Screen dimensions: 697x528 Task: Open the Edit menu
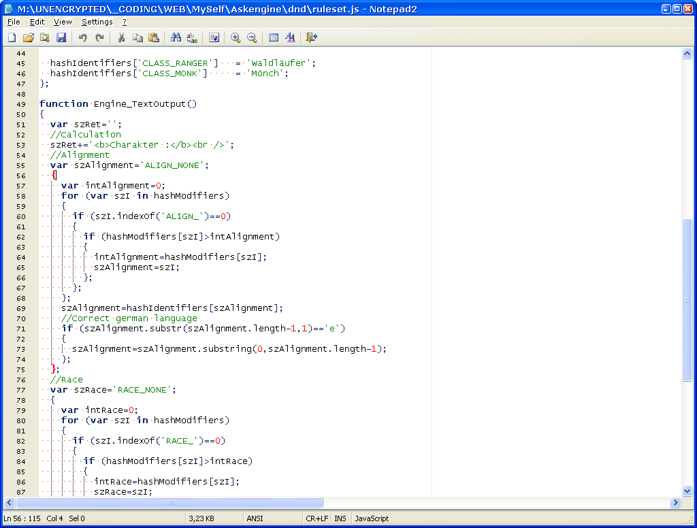(x=37, y=22)
